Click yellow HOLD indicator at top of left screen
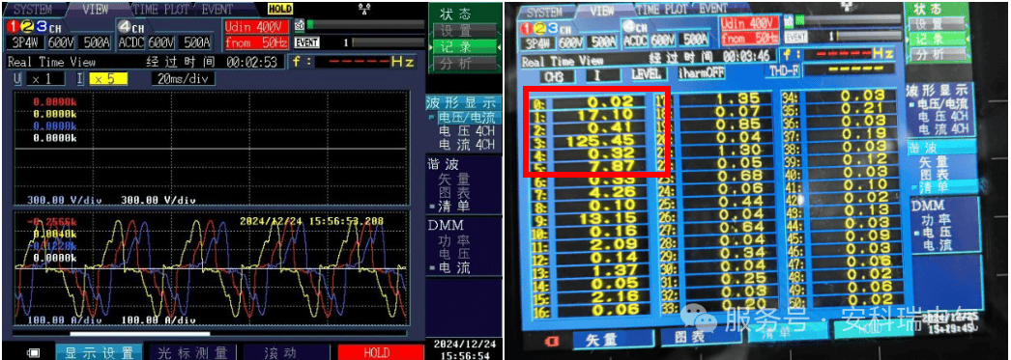 click(x=280, y=9)
